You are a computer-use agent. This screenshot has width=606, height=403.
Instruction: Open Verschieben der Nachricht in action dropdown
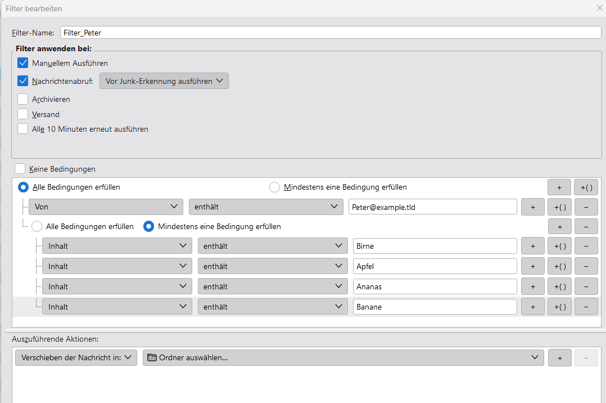coord(76,357)
